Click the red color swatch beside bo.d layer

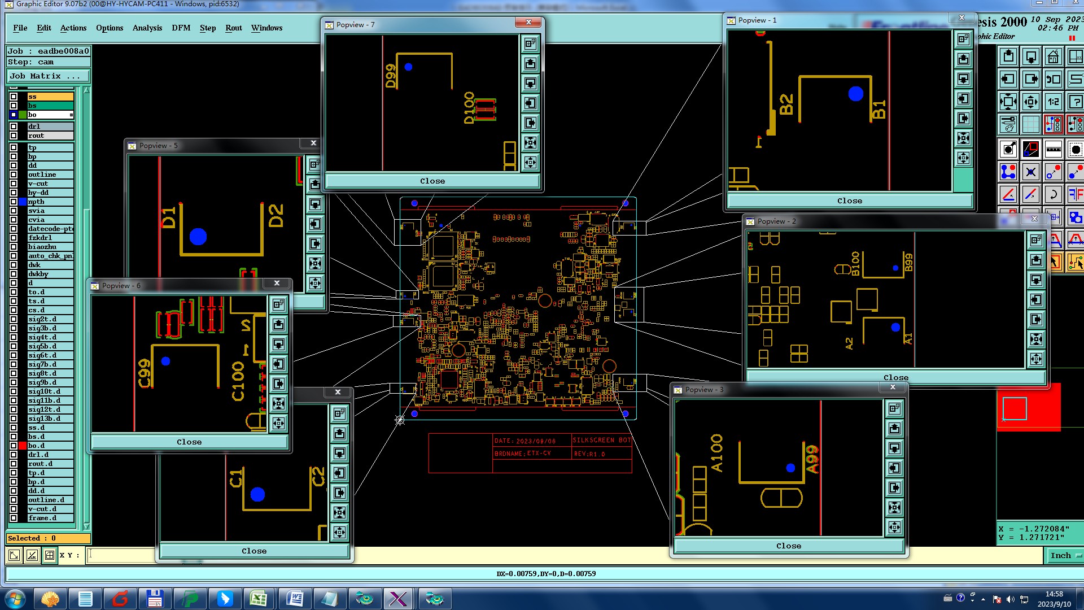pyautogui.click(x=23, y=446)
